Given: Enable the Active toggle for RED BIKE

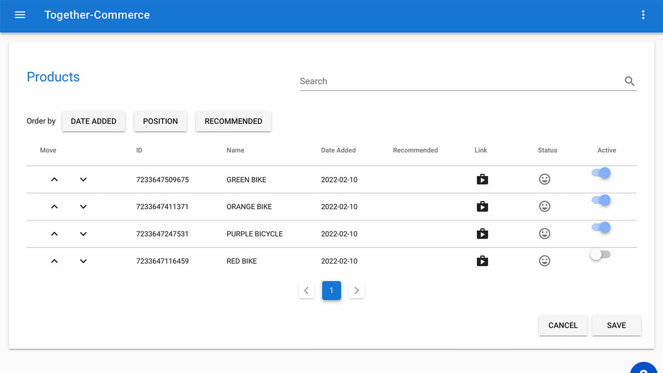Looking at the screenshot, I should tap(600, 254).
